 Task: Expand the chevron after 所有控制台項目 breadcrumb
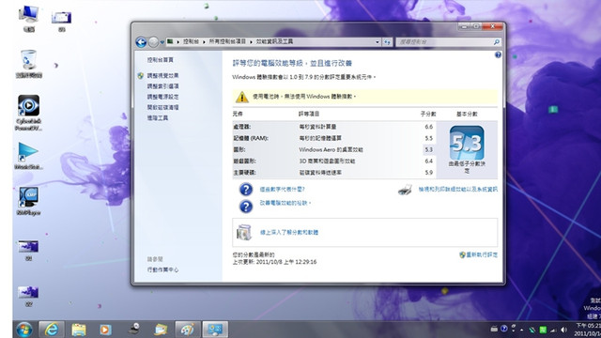coord(251,41)
